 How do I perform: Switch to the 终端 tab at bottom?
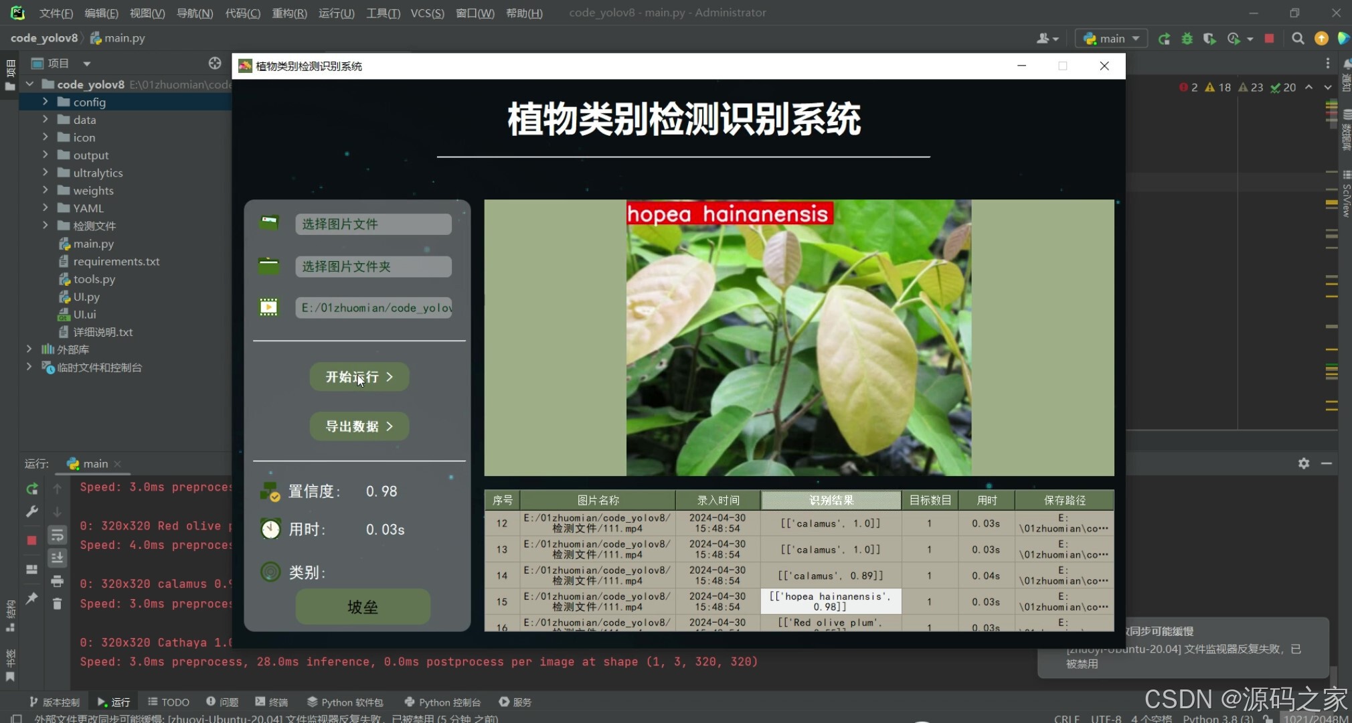pos(272,702)
